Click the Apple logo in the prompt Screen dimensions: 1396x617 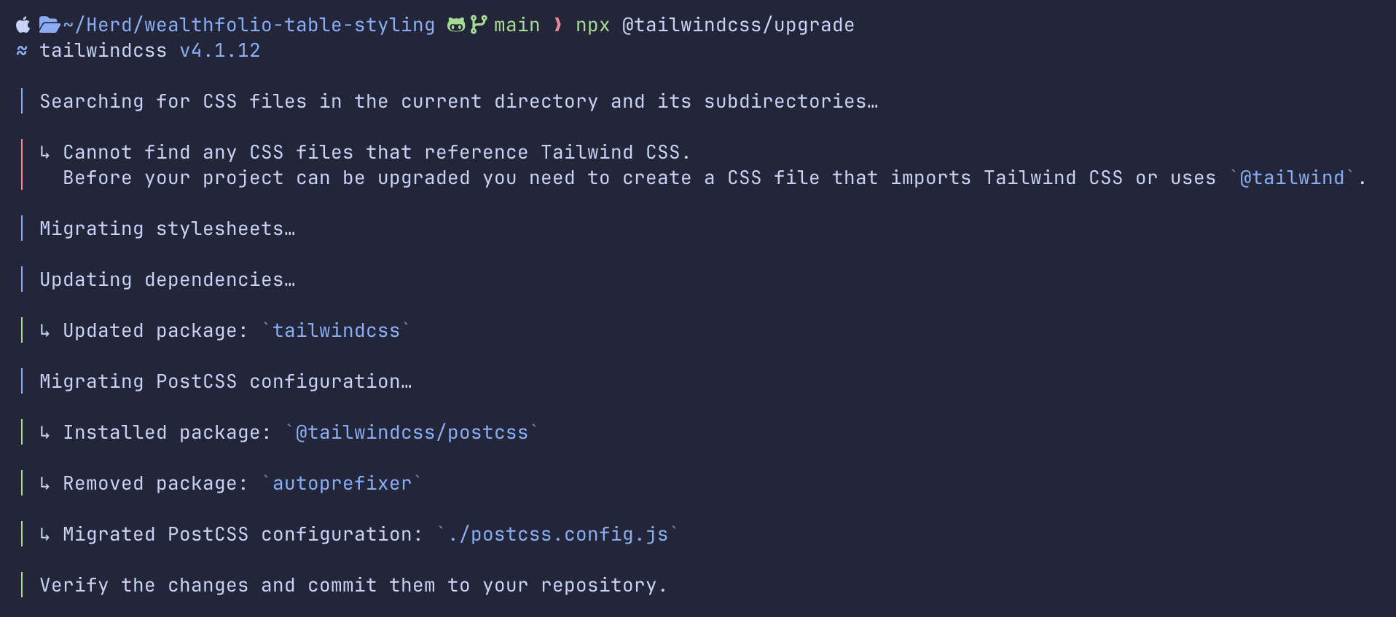[23, 25]
